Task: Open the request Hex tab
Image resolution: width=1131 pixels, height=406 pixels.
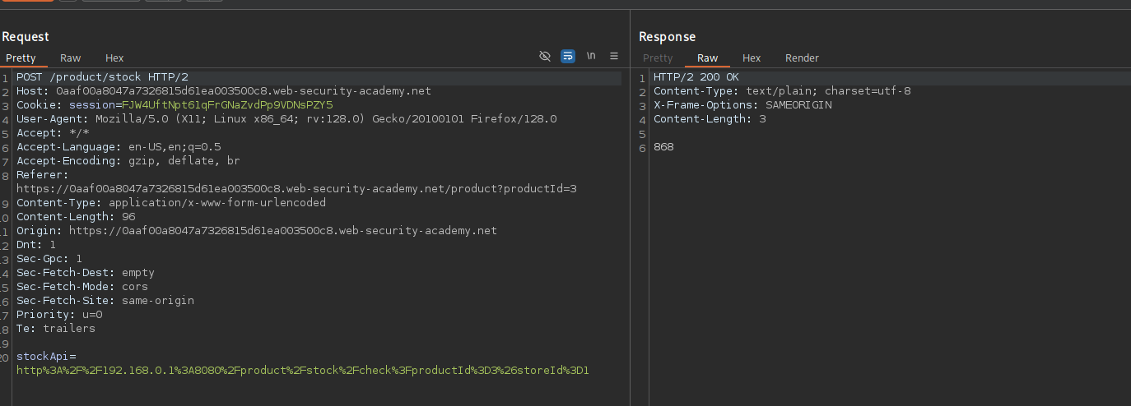Action: pos(114,58)
